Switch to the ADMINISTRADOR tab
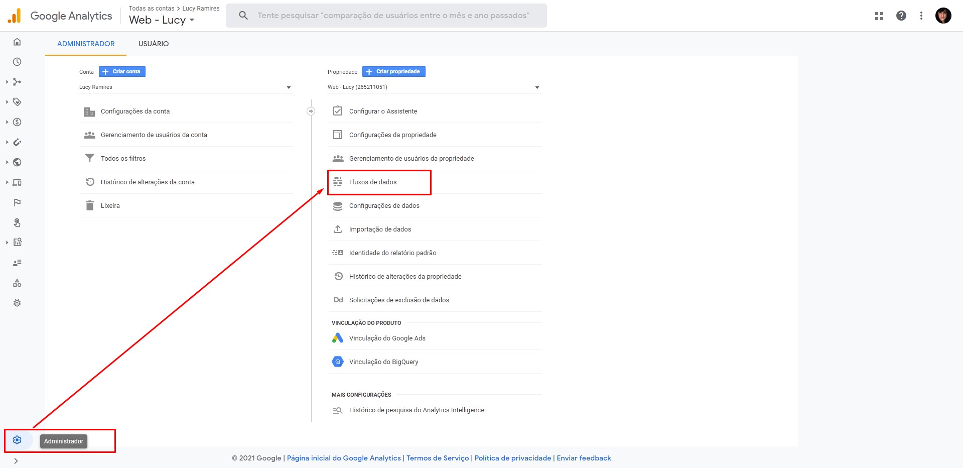 tap(86, 44)
